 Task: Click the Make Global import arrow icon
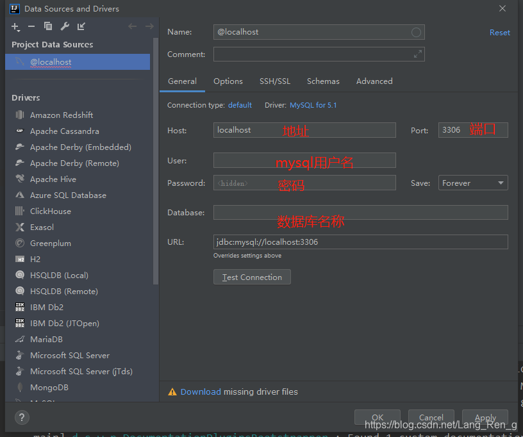(81, 26)
